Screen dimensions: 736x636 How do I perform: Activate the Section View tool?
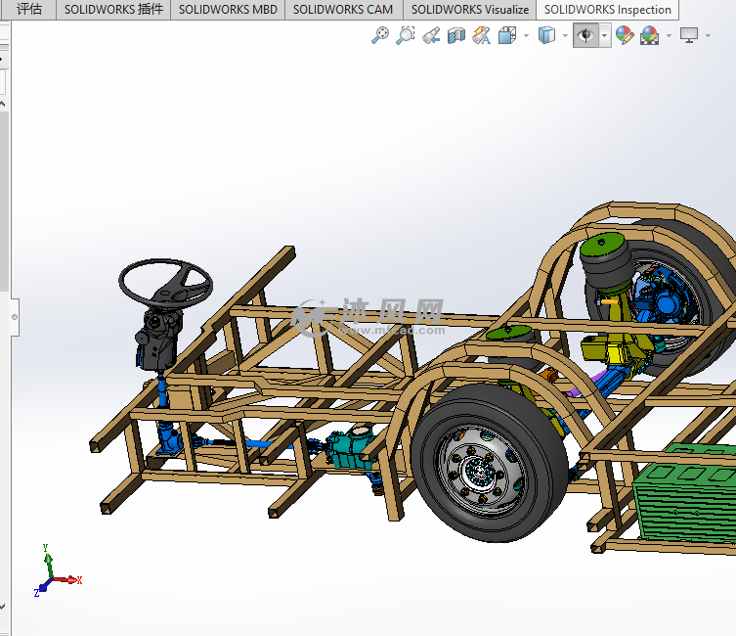pyautogui.click(x=455, y=36)
